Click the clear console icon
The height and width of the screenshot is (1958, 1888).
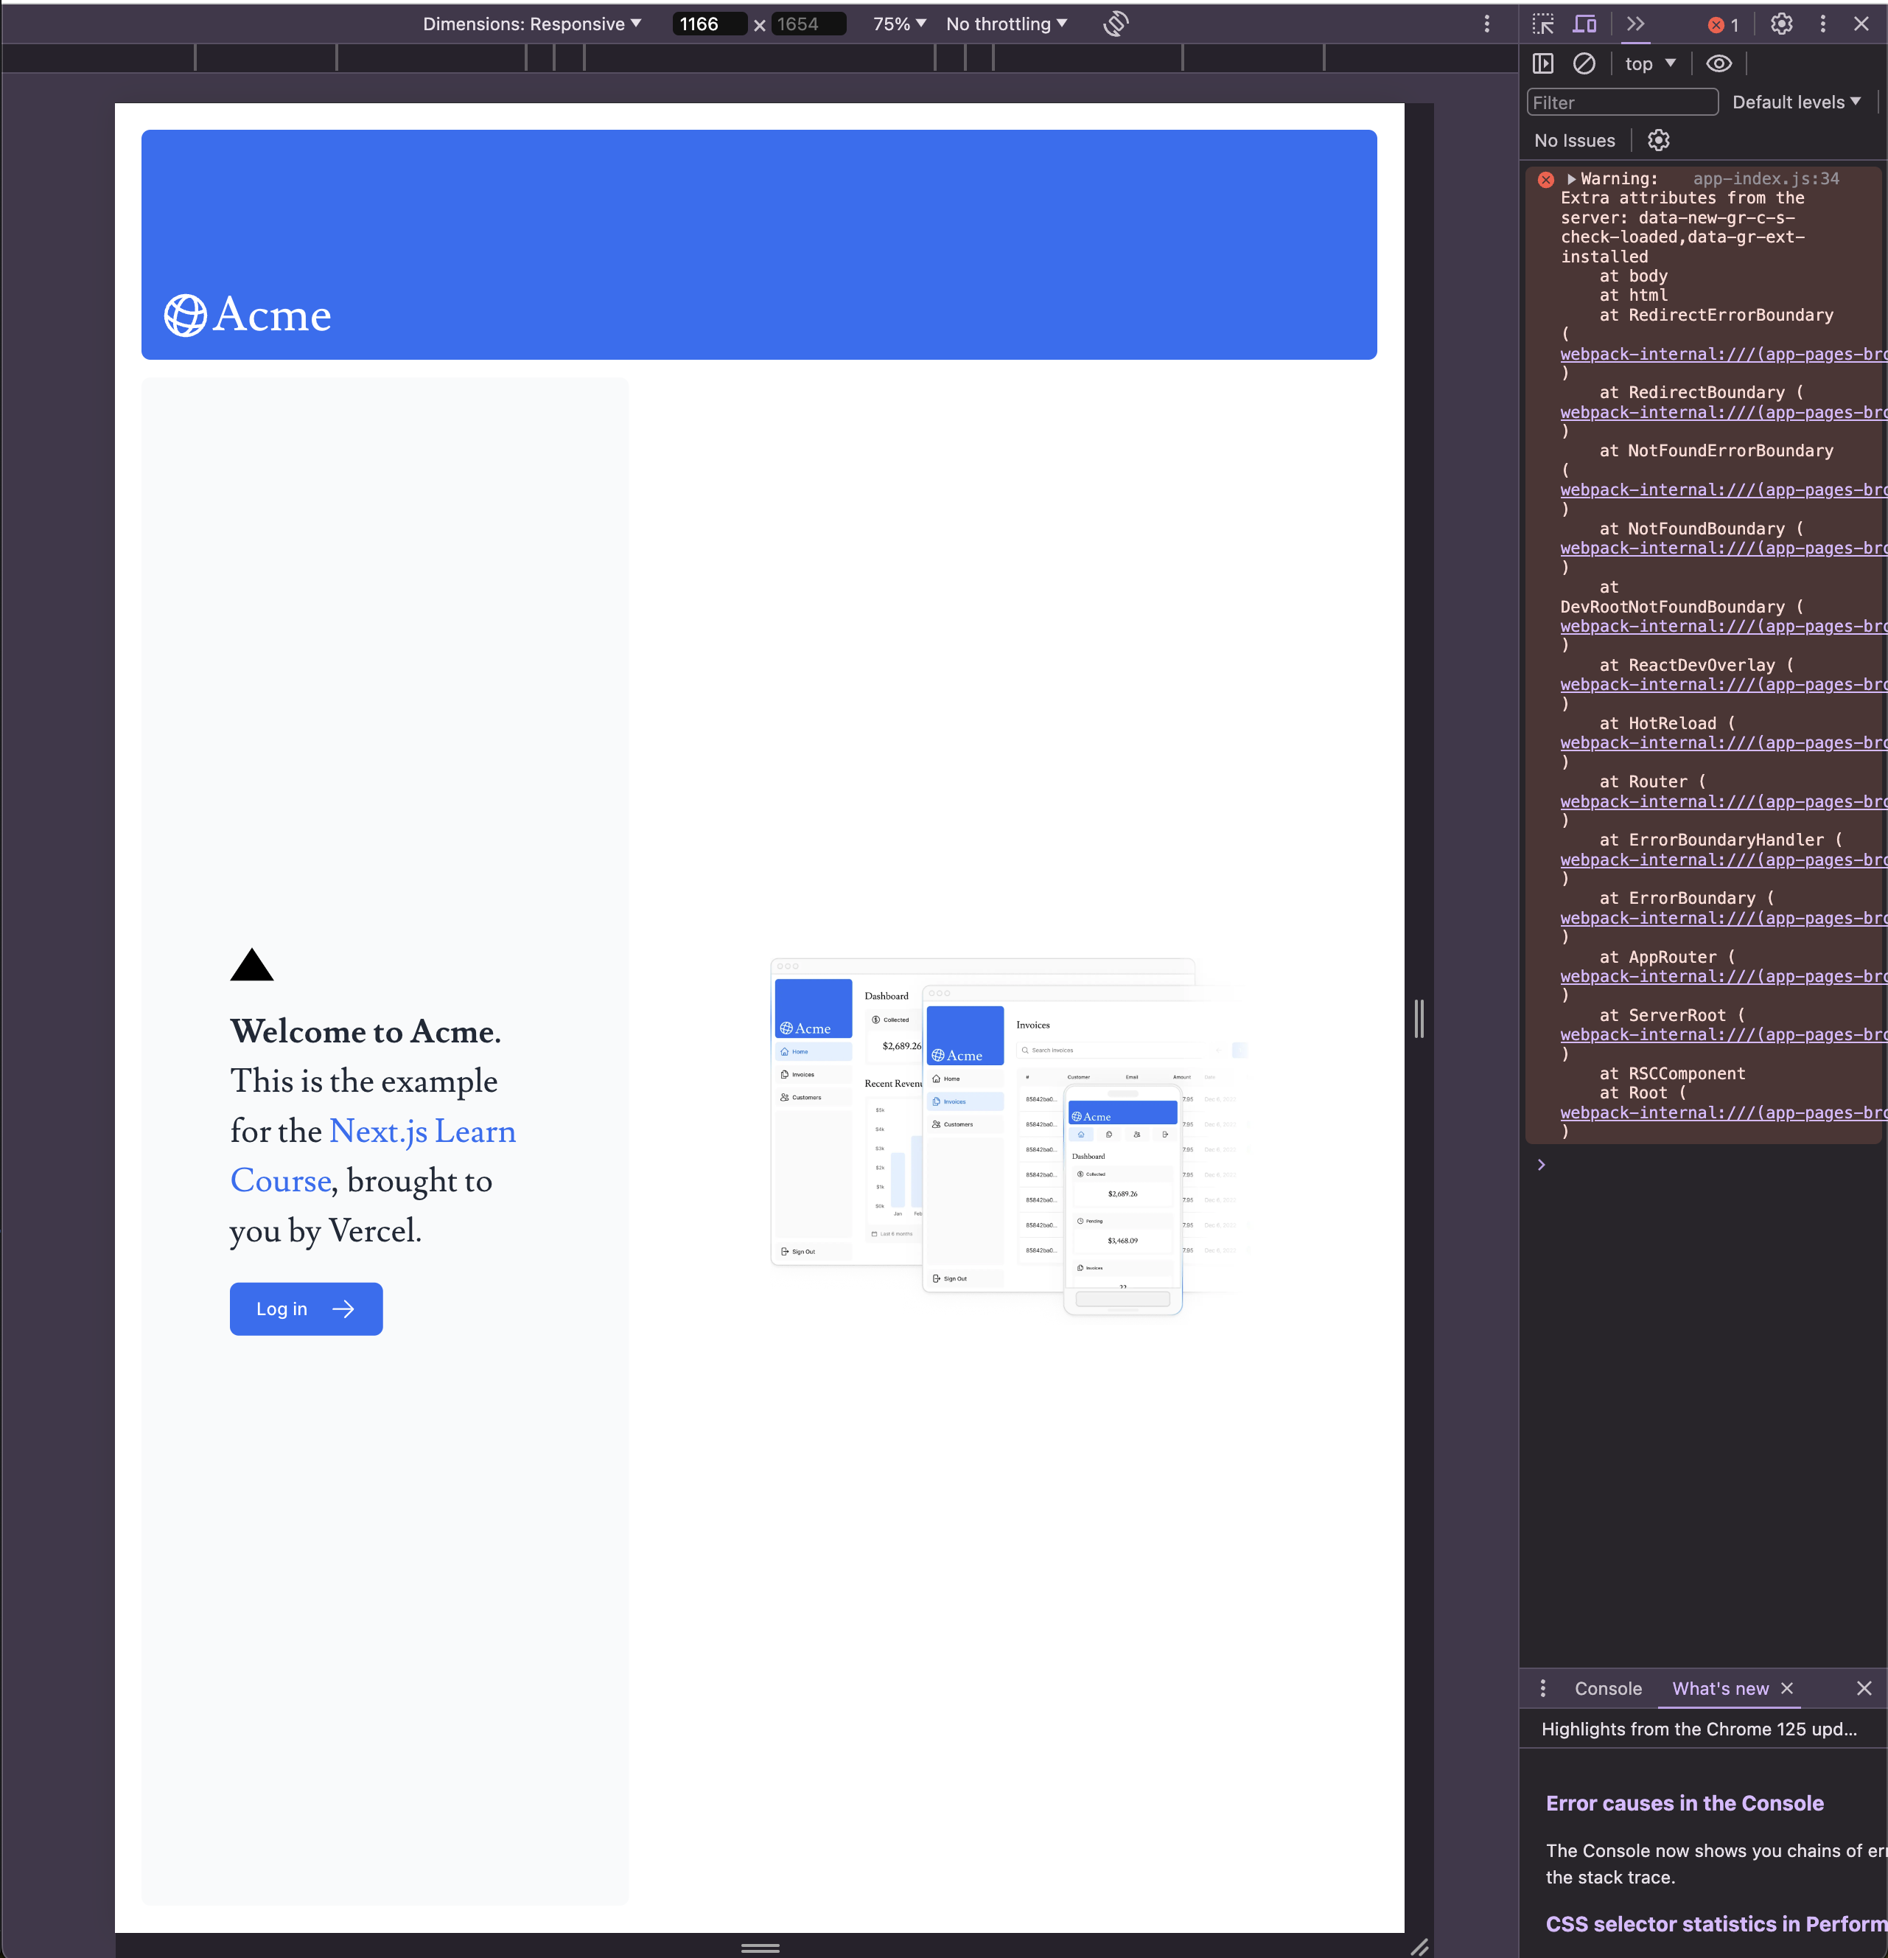pos(1584,64)
